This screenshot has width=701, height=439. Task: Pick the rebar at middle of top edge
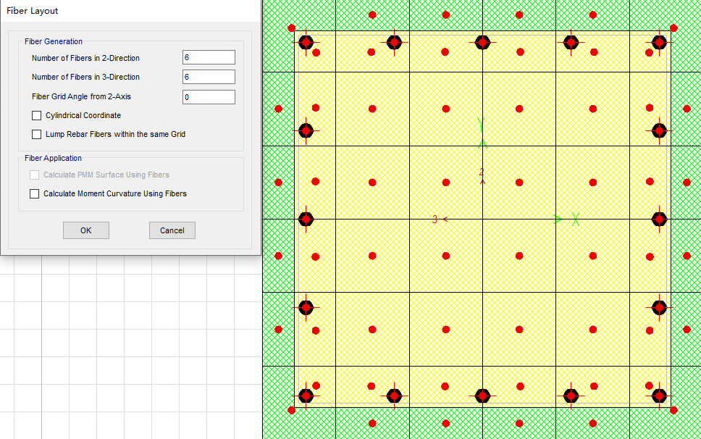(x=482, y=43)
